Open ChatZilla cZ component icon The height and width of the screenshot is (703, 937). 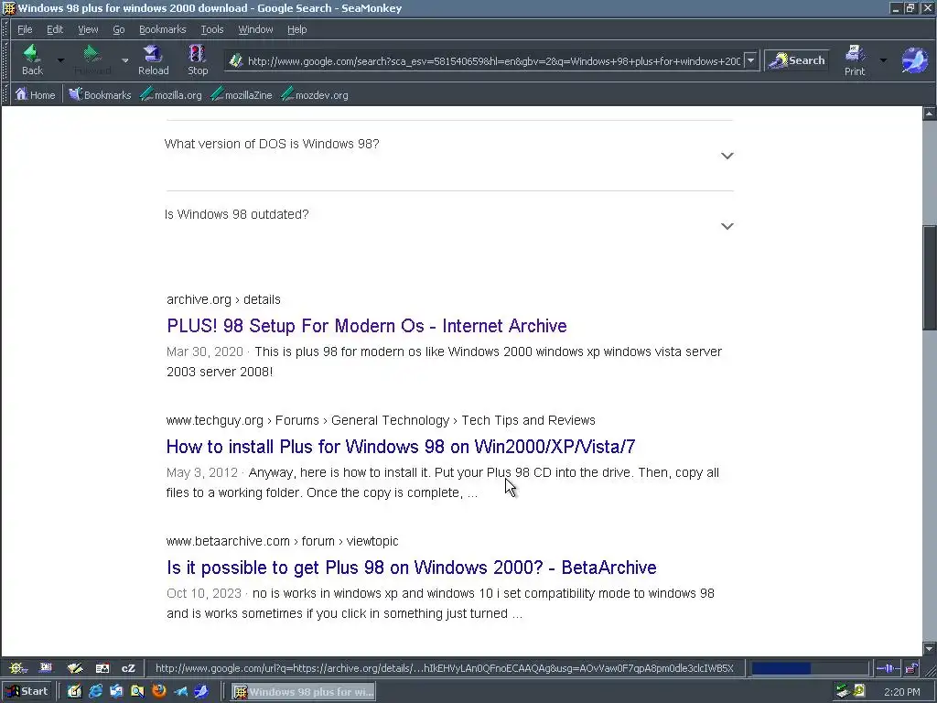click(x=128, y=667)
